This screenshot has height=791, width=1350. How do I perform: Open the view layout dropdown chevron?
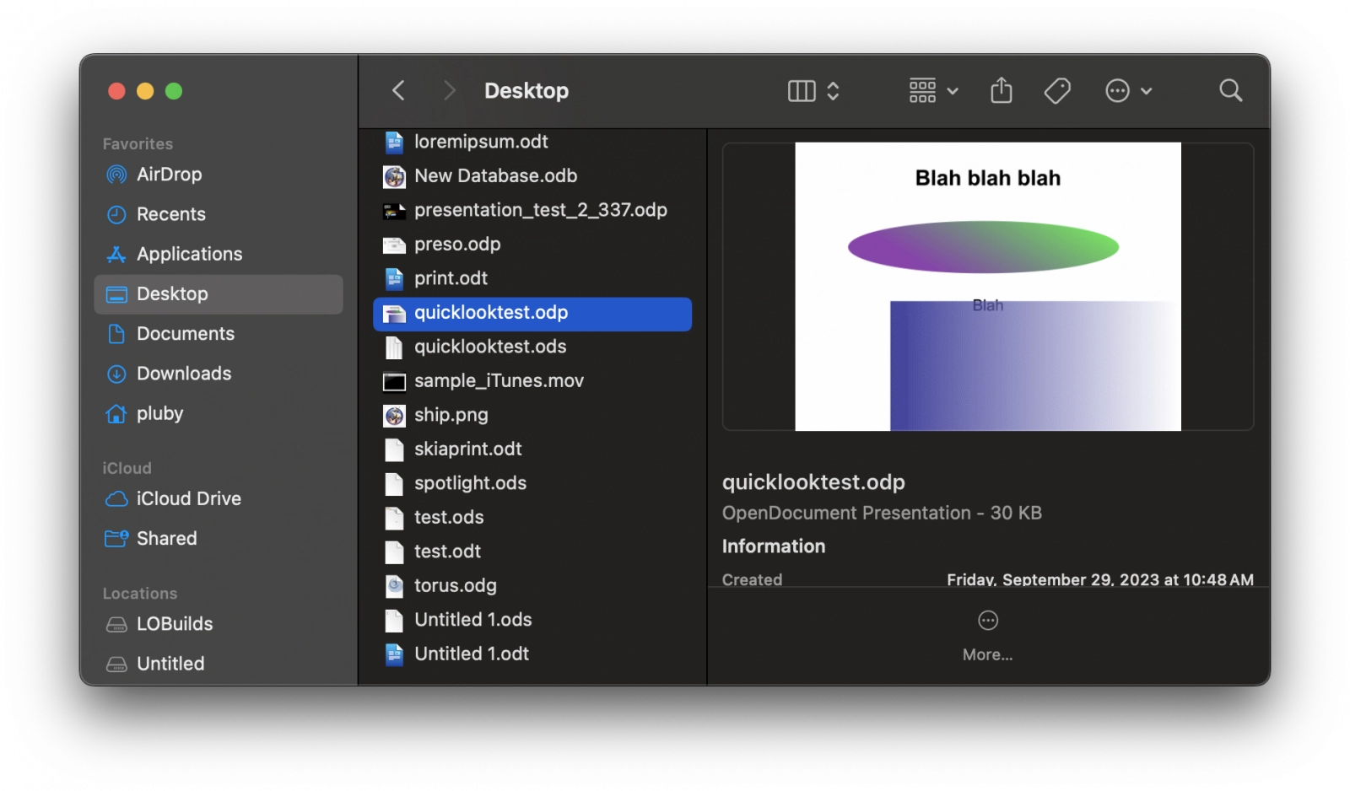[834, 90]
